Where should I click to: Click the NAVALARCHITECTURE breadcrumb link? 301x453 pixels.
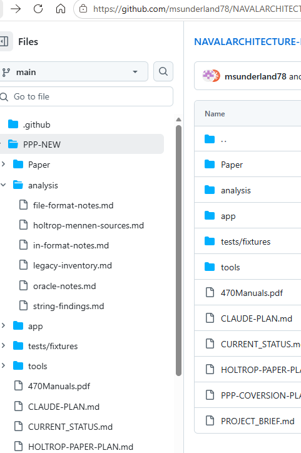(248, 41)
